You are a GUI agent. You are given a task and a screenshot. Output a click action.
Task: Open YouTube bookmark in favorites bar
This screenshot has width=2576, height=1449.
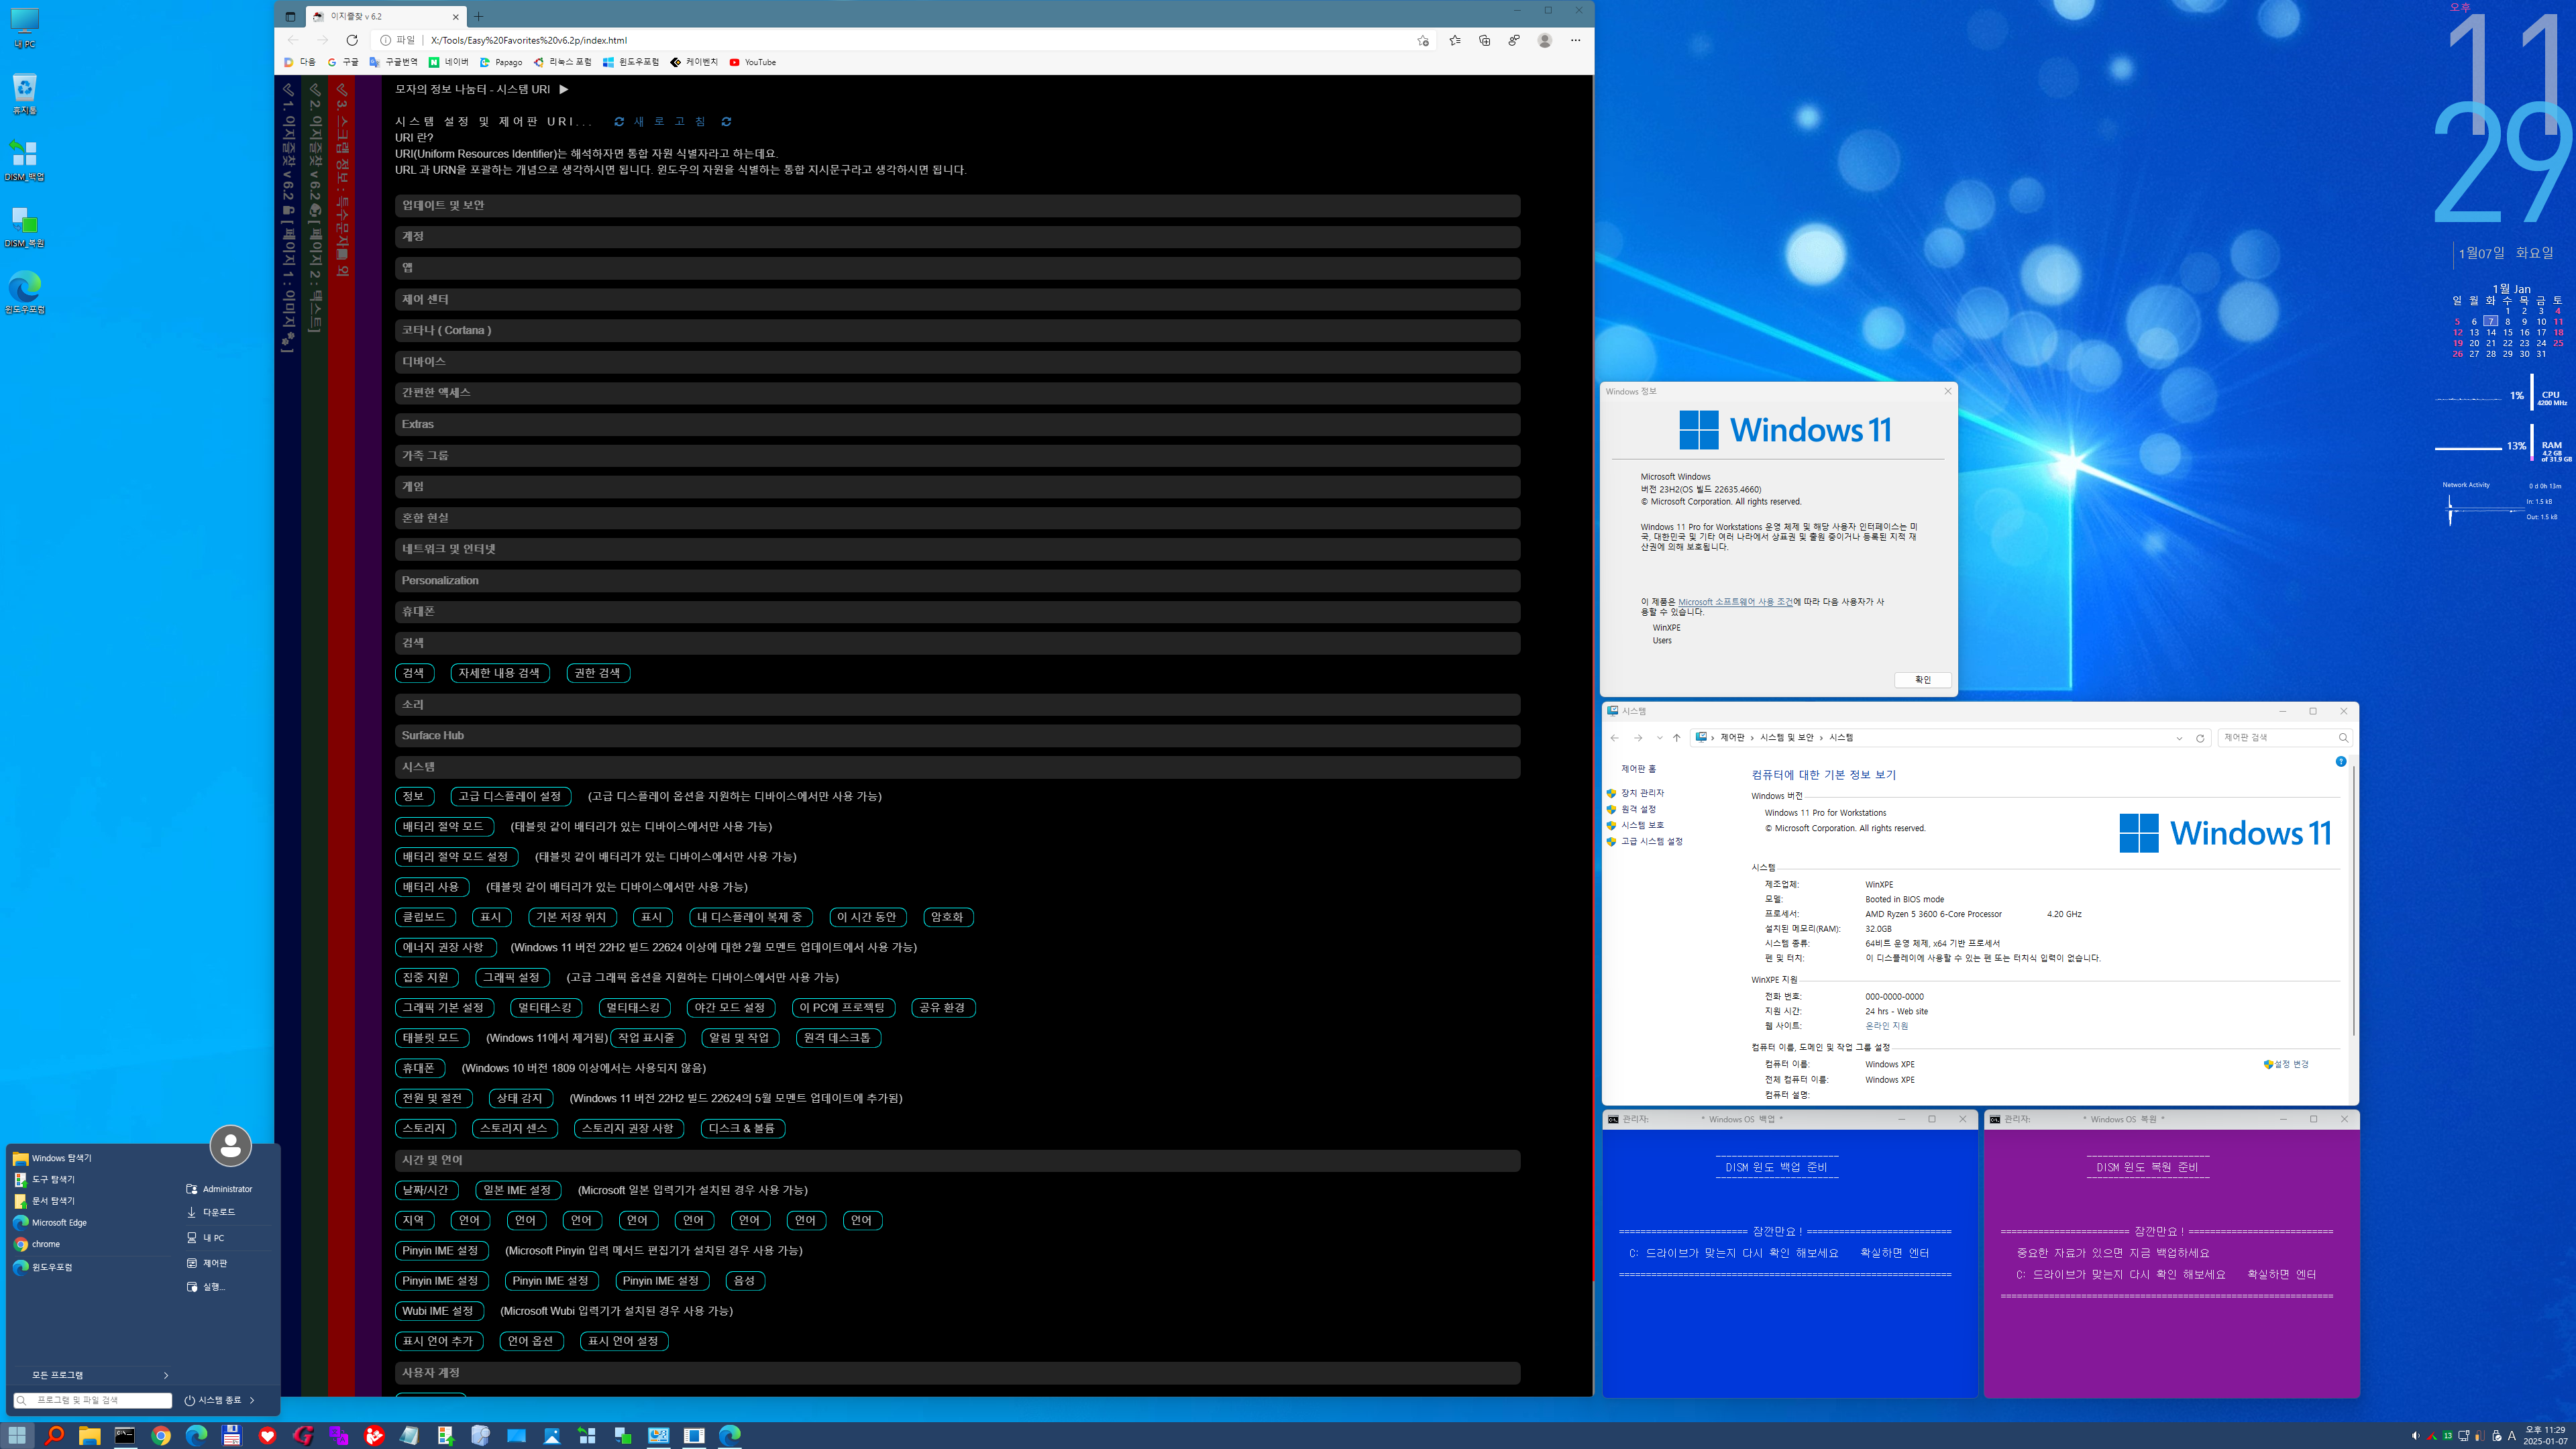click(x=753, y=62)
